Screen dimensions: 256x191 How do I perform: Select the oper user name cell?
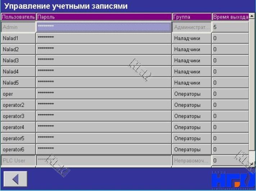[x=18, y=94]
